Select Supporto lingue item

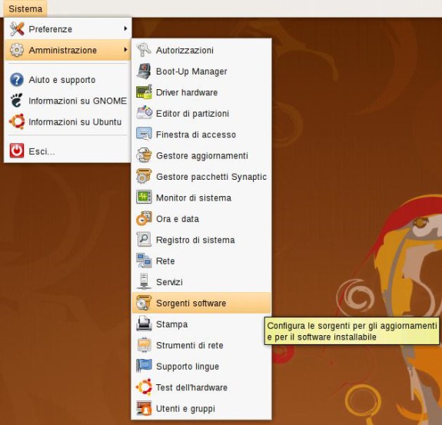click(x=201, y=366)
